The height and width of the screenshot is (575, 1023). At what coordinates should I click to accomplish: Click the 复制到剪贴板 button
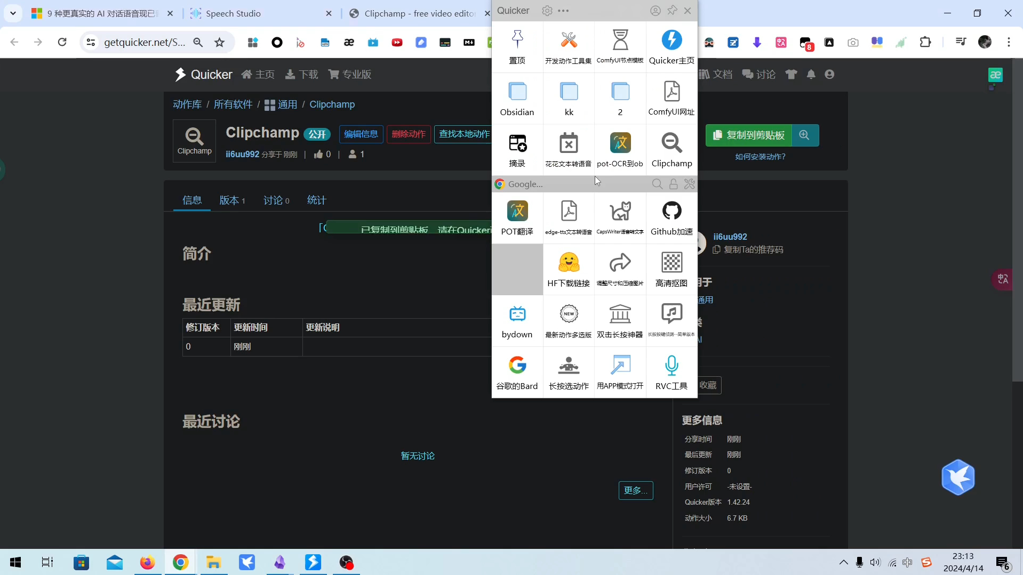749,135
